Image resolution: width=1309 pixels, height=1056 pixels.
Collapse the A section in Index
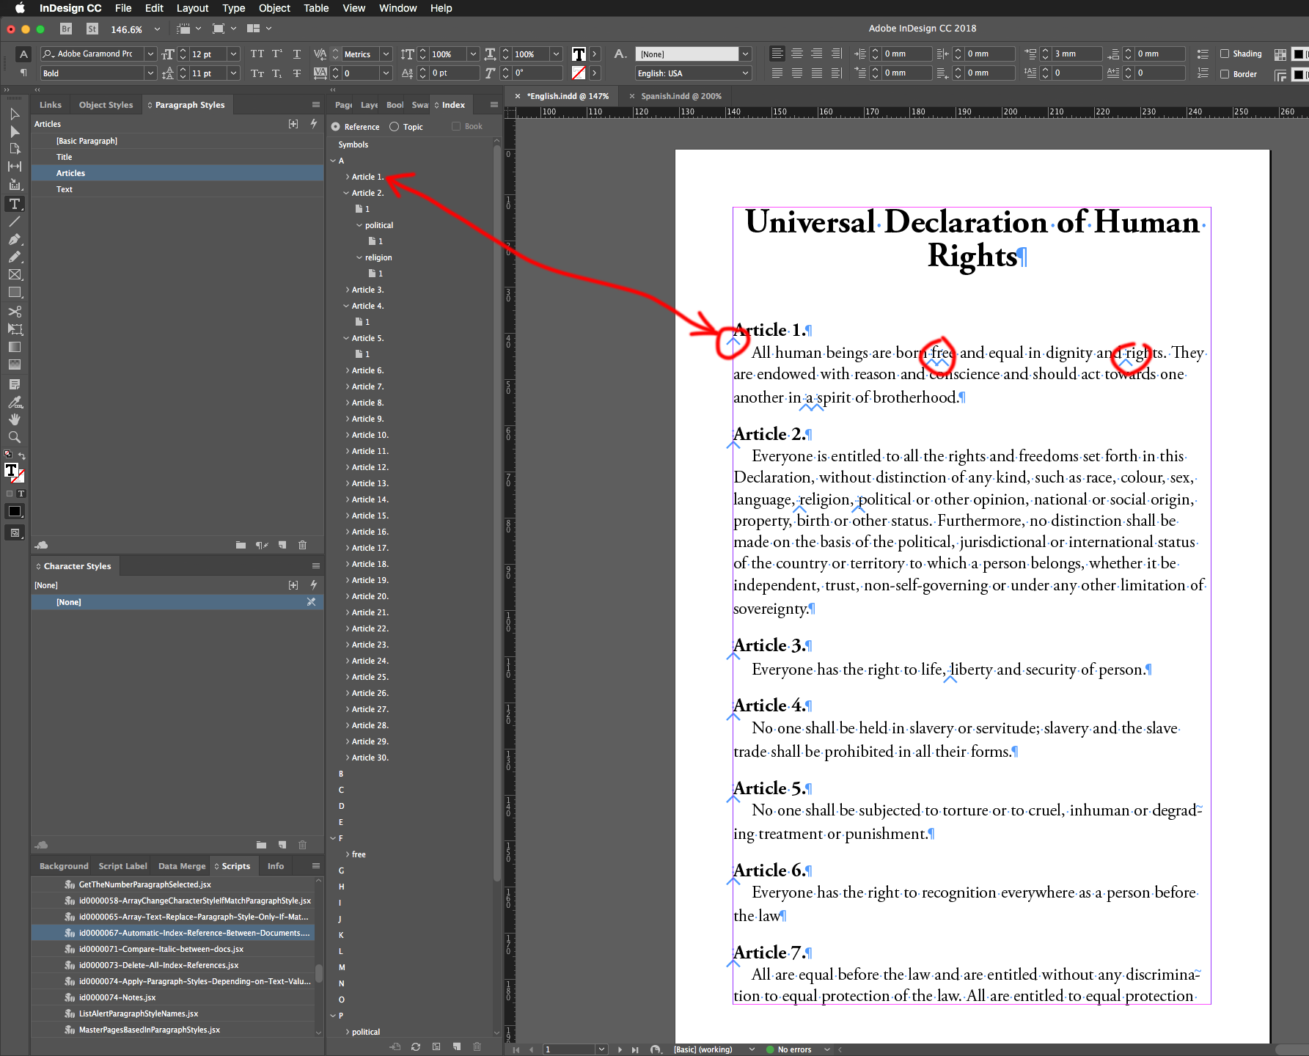coord(333,161)
